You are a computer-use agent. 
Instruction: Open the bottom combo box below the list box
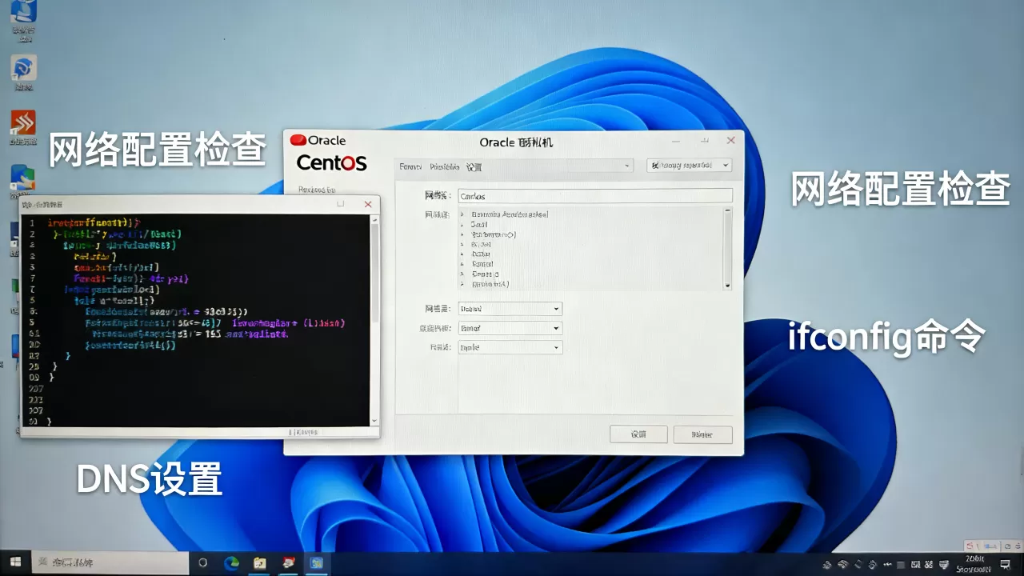click(x=510, y=347)
